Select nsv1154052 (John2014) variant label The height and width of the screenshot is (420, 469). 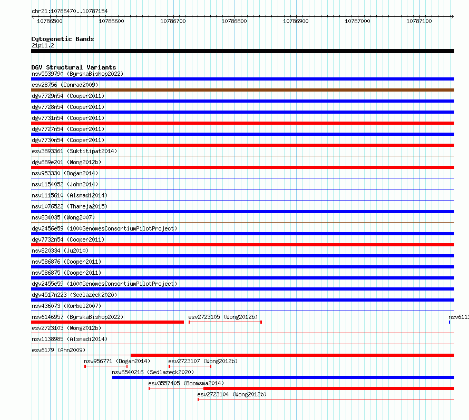pyautogui.click(x=65, y=184)
